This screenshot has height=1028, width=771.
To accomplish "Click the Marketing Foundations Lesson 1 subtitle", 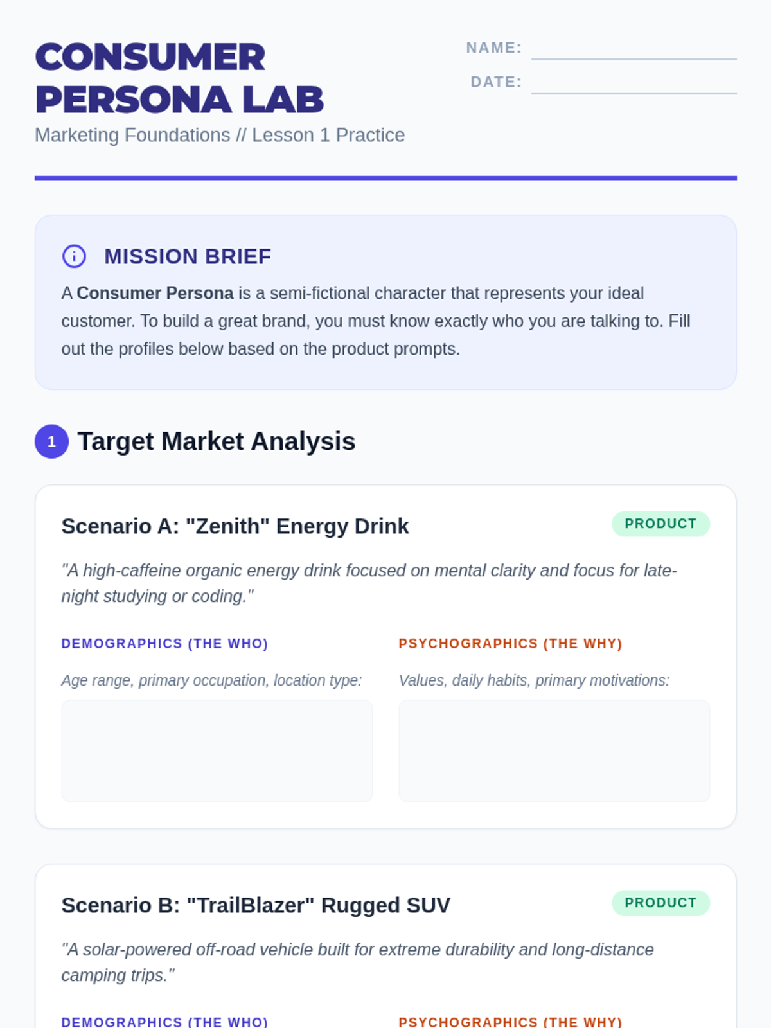I will click(x=220, y=136).
